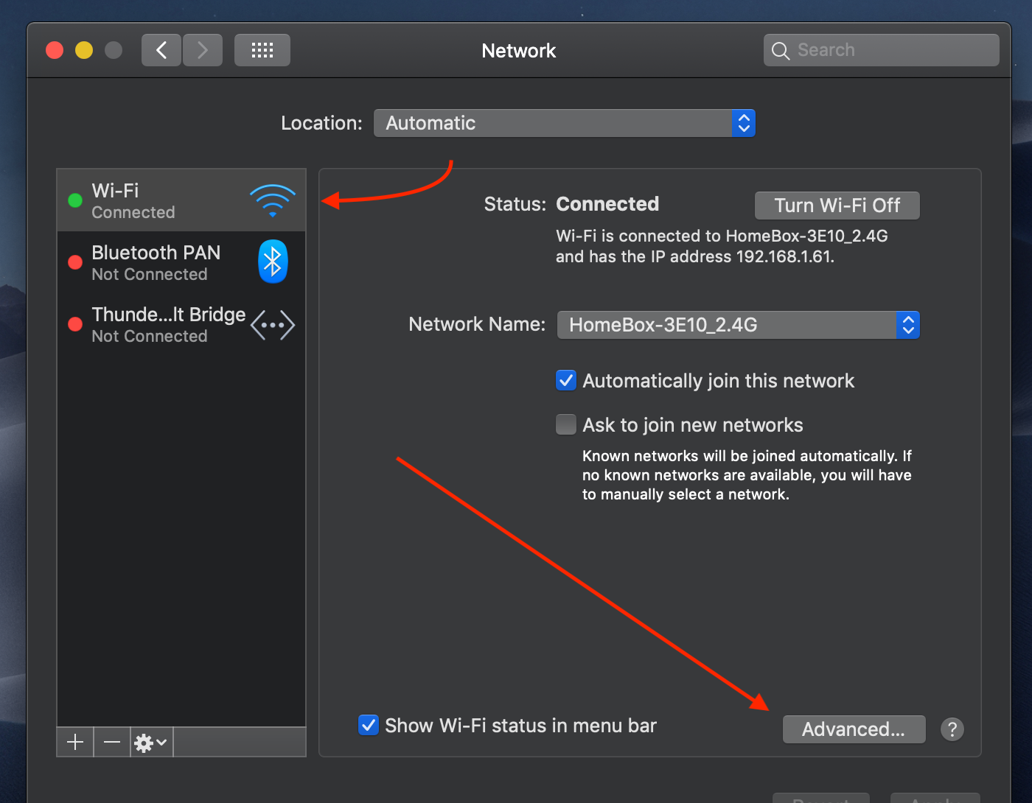Click Turn Wi-Fi Off button
Screen dimensions: 1032x803
(837, 206)
